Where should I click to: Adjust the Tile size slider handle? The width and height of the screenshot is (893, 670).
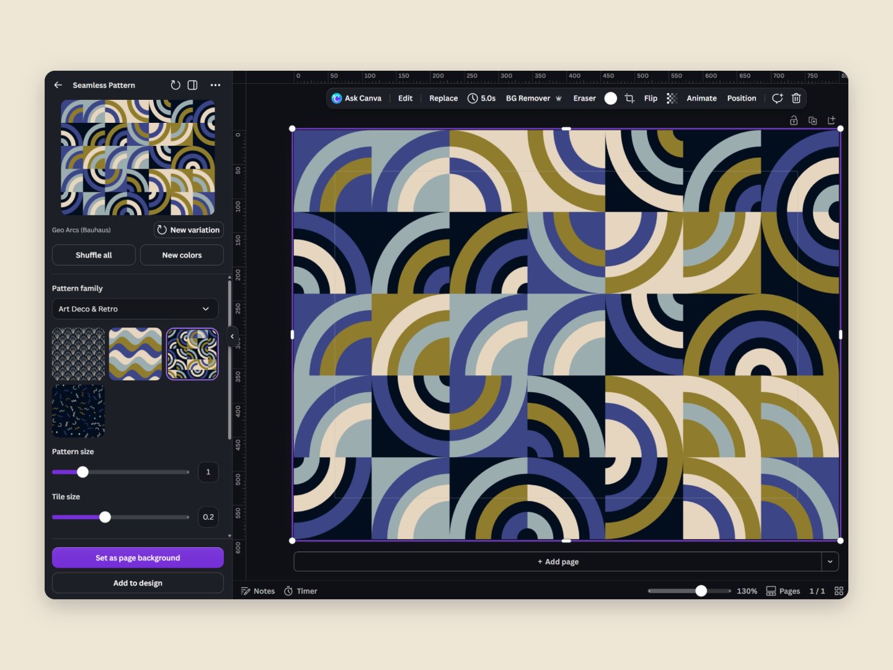pos(105,517)
